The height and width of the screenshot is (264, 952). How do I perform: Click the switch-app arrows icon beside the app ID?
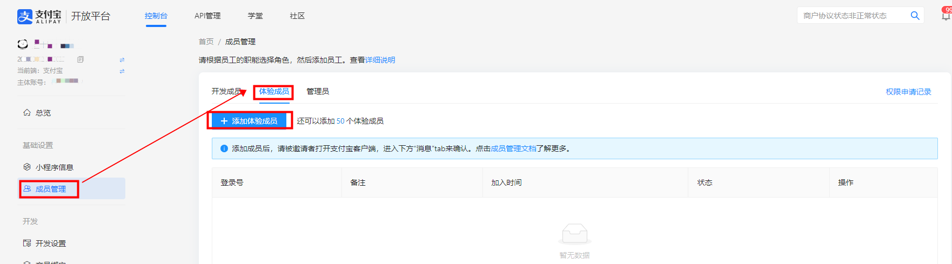click(x=122, y=59)
